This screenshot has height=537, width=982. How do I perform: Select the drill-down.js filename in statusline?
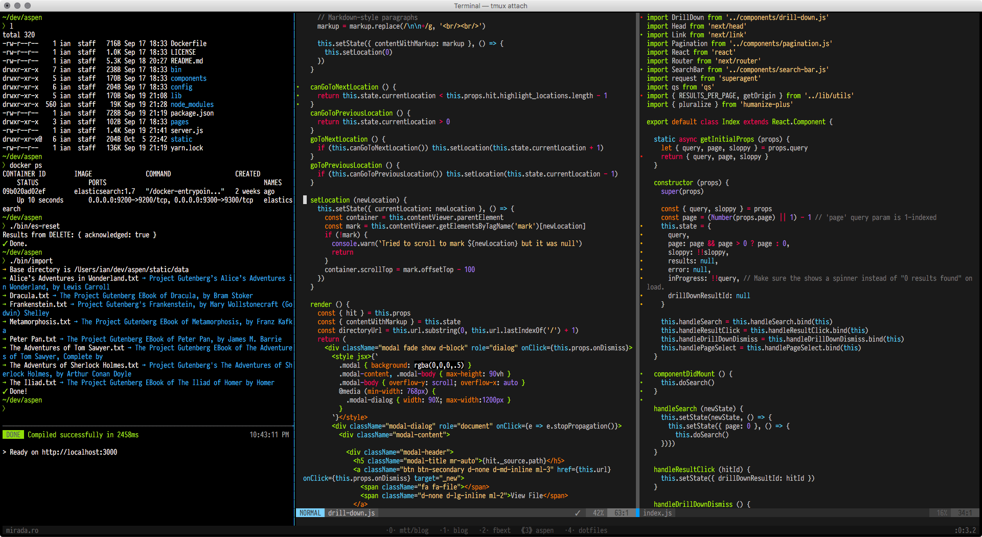click(351, 512)
